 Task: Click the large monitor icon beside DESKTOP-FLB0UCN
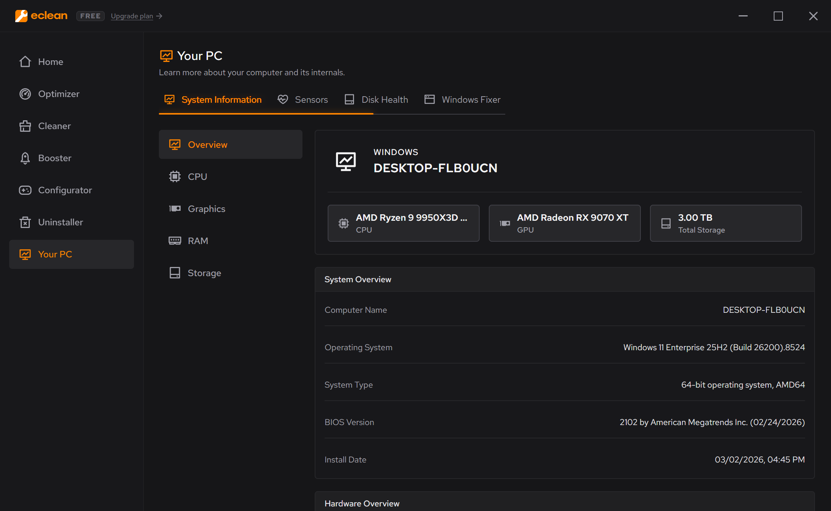click(x=346, y=161)
